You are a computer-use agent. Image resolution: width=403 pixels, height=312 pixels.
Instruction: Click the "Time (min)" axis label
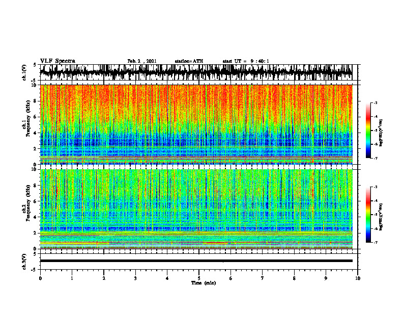[204, 283]
